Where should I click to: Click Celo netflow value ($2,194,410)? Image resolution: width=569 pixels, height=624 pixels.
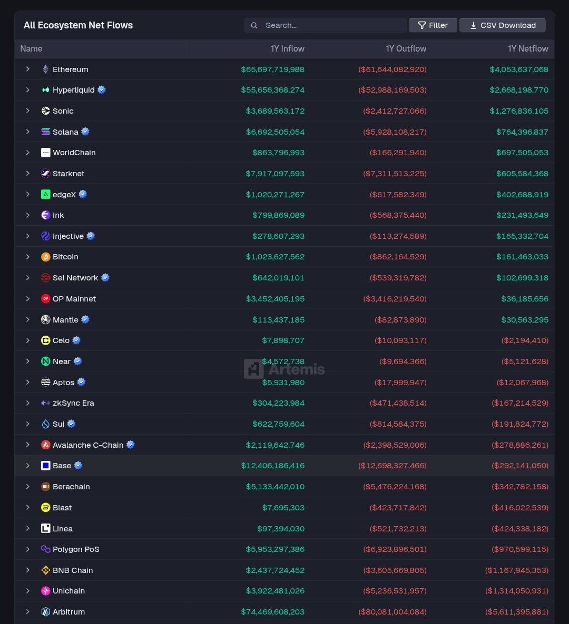pos(525,340)
